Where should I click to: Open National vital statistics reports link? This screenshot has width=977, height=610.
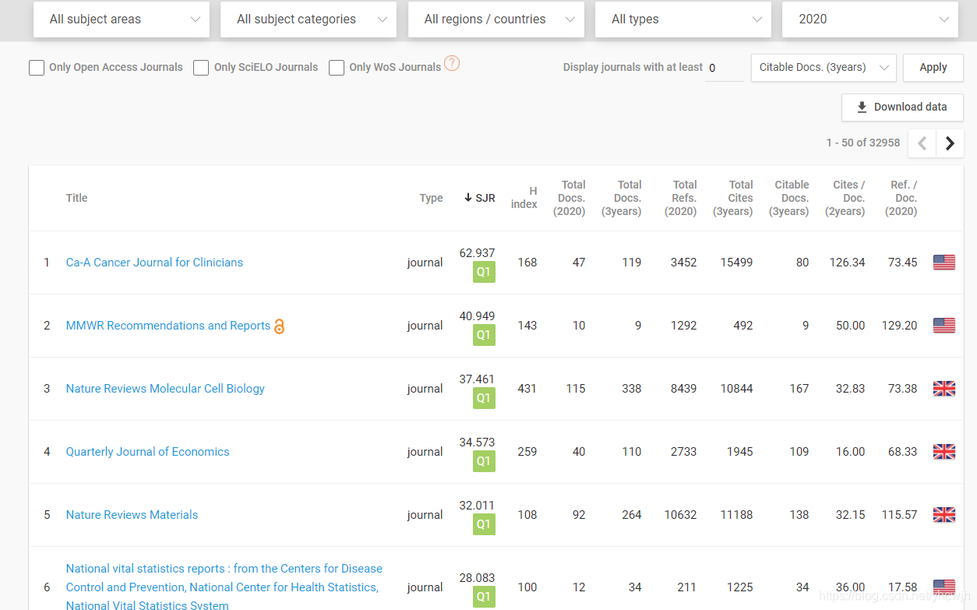pyautogui.click(x=224, y=587)
